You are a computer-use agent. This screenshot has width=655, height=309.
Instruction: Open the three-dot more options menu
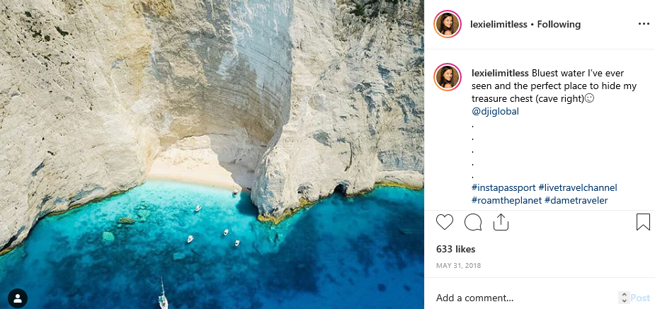(x=644, y=24)
